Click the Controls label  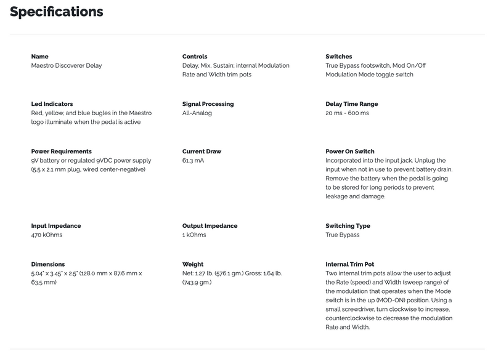point(195,57)
